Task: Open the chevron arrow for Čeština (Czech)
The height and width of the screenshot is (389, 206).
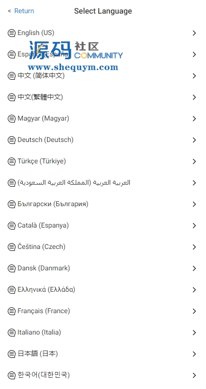Action: pos(194,247)
